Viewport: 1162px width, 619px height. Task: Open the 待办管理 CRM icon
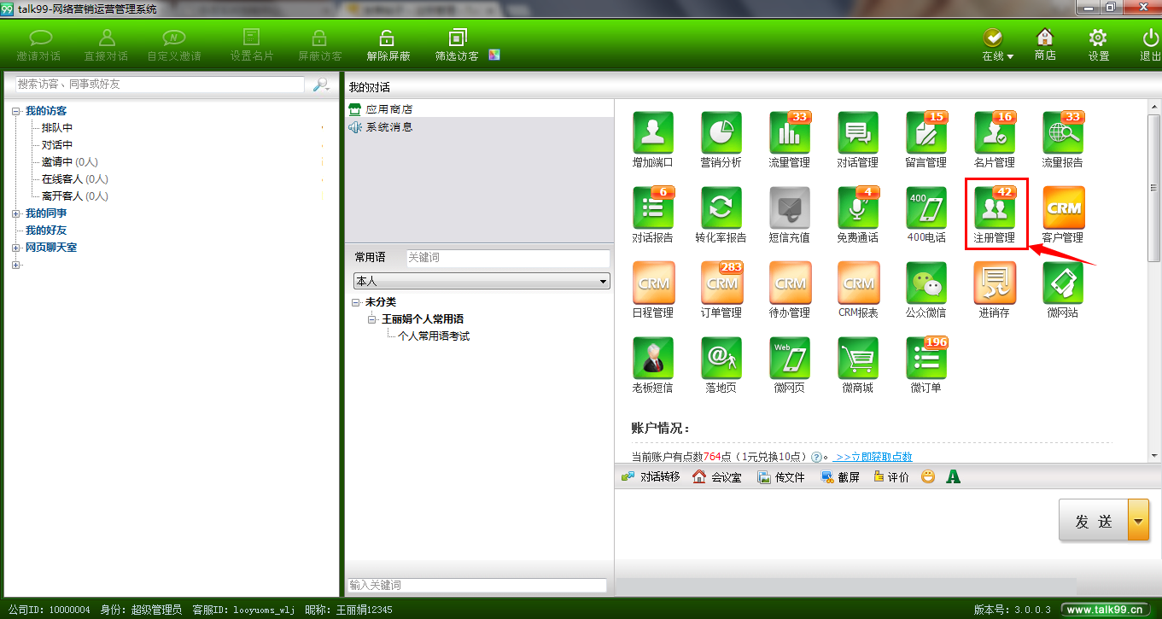[790, 283]
